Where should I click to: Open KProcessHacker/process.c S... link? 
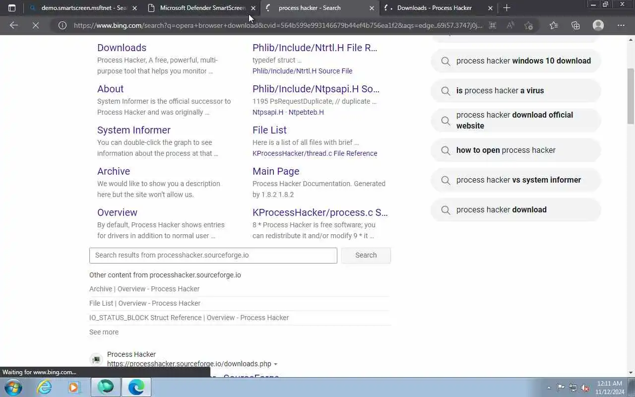click(320, 212)
